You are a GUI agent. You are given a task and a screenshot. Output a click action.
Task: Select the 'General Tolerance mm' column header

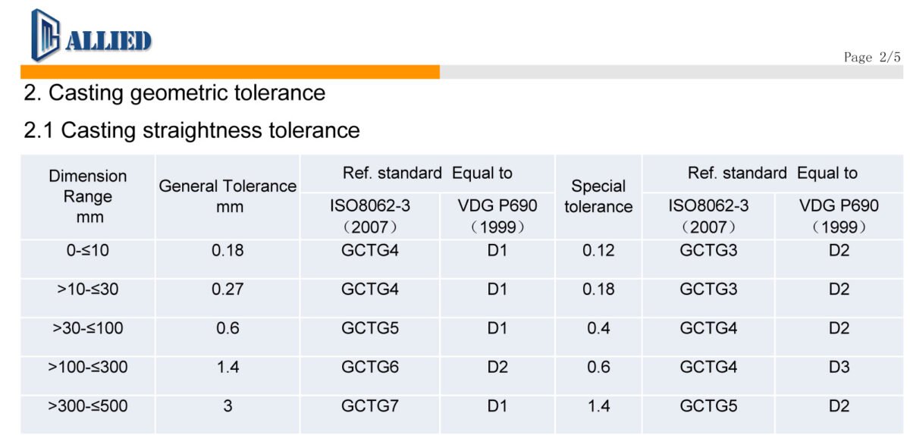pyautogui.click(x=227, y=196)
